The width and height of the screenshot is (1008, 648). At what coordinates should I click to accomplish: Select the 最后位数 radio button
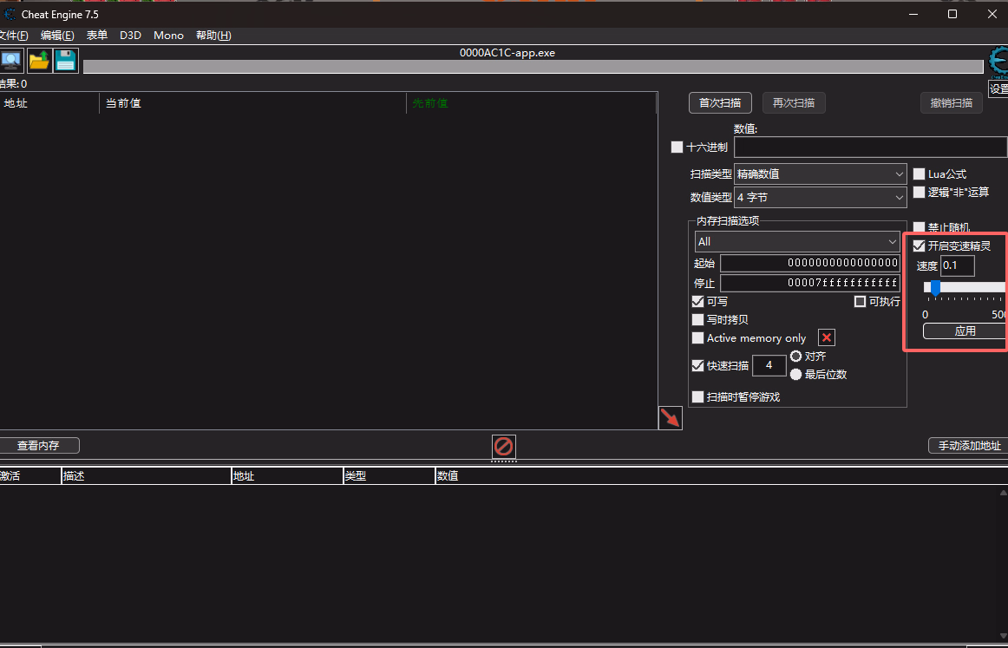coord(795,374)
